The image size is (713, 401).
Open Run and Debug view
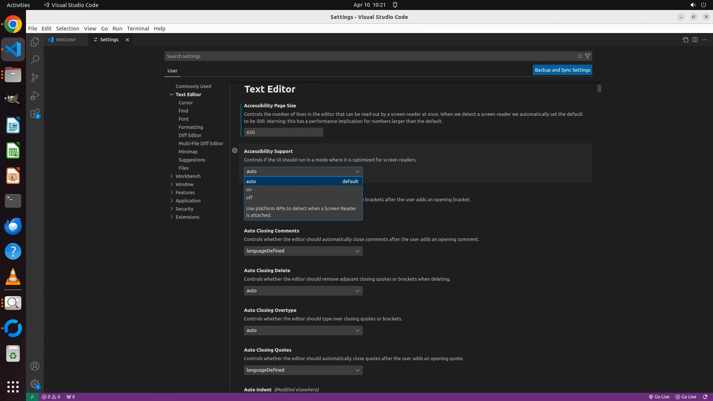pos(35,95)
